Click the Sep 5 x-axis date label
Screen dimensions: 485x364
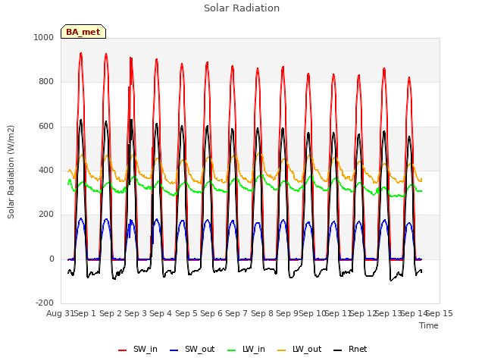(x=186, y=313)
